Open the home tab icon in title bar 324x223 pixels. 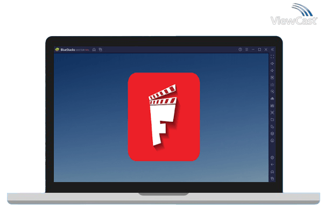point(94,50)
